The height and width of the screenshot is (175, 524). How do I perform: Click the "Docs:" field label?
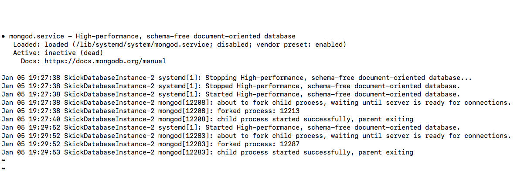click(31, 61)
